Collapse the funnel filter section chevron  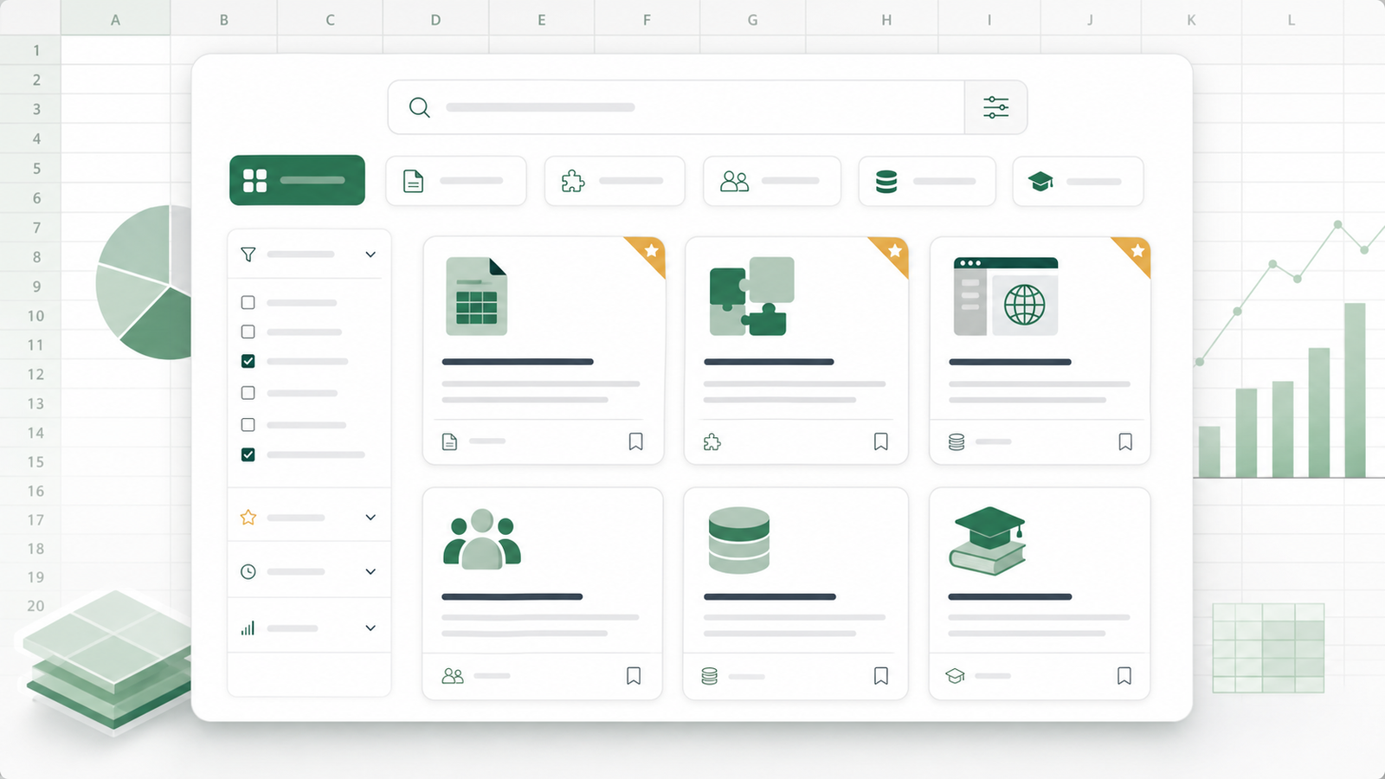coord(370,254)
